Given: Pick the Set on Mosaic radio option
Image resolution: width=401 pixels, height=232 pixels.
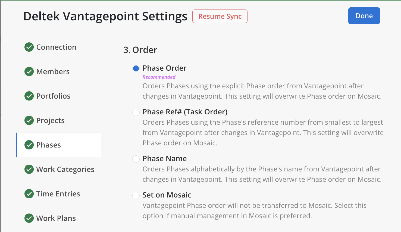Looking at the screenshot, I should coord(136,195).
